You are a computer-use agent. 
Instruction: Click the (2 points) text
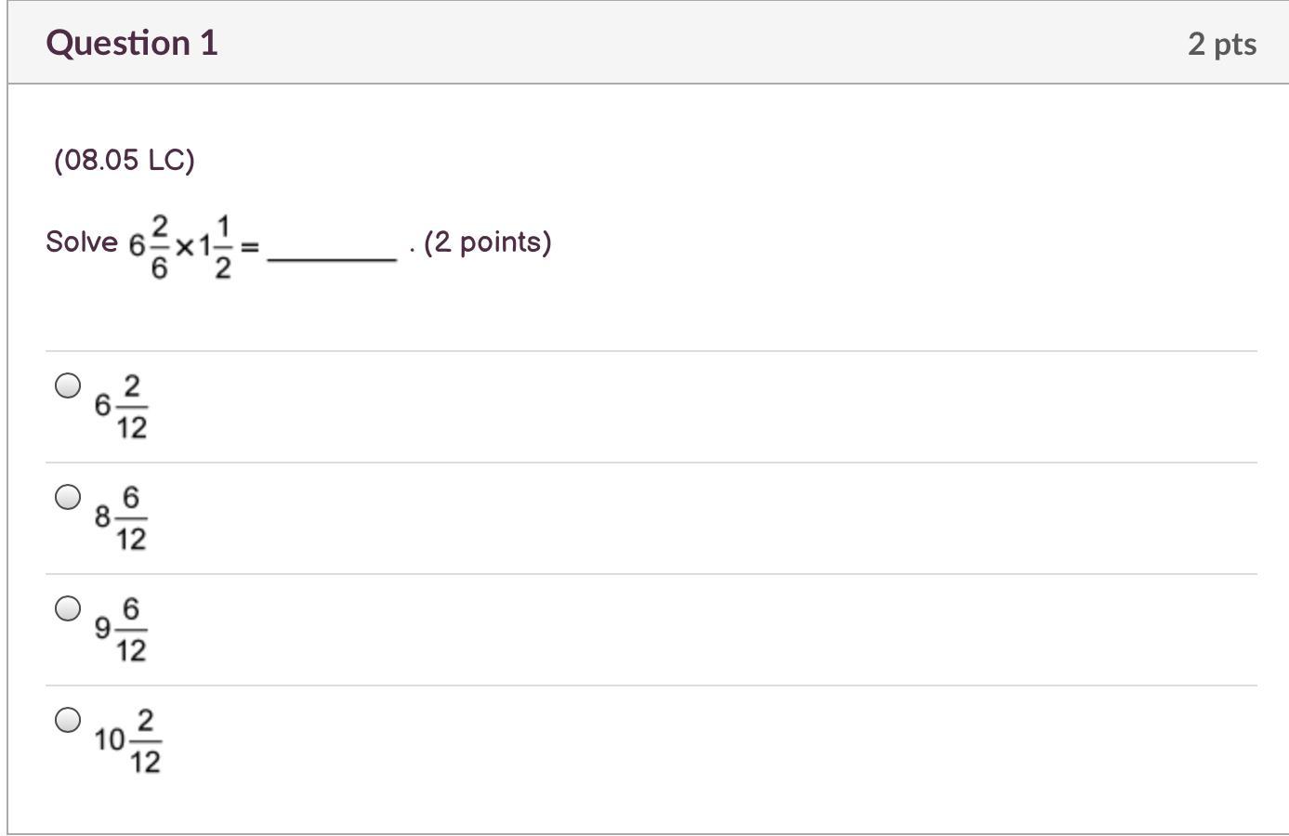488,242
